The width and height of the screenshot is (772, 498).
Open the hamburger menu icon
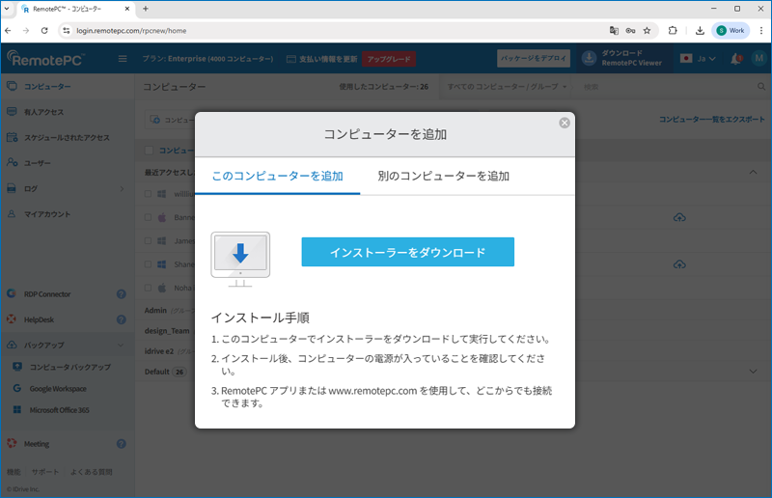(123, 59)
